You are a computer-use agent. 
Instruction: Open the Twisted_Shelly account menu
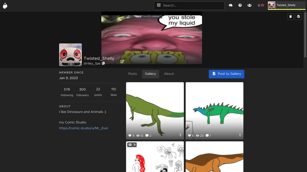[286, 5]
